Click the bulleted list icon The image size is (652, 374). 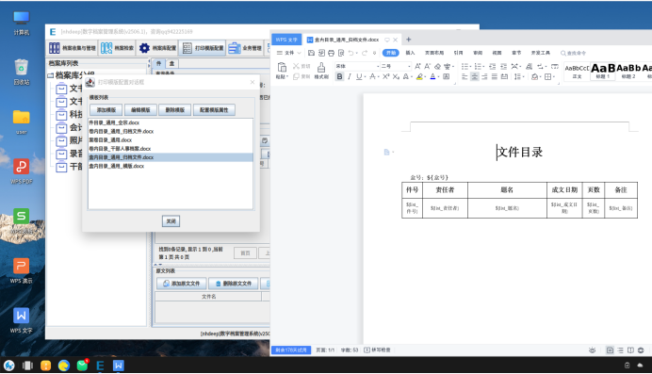click(465, 66)
